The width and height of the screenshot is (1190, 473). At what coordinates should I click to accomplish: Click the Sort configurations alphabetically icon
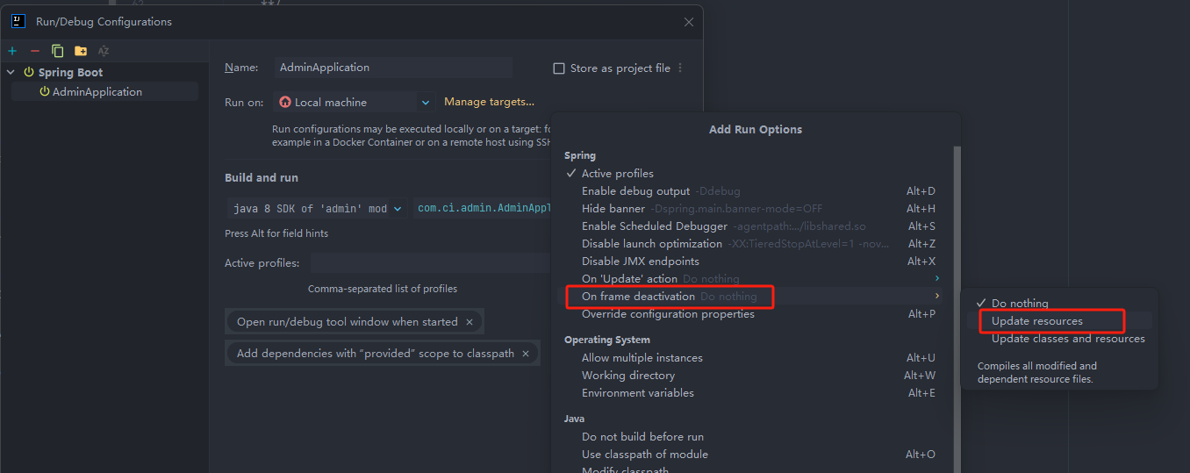click(x=104, y=51)
